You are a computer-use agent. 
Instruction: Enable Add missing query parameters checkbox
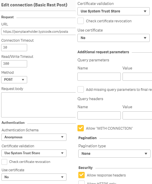tap(81, 89)
